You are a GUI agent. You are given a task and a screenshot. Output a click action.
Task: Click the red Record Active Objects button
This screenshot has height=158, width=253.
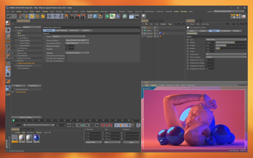102,125
